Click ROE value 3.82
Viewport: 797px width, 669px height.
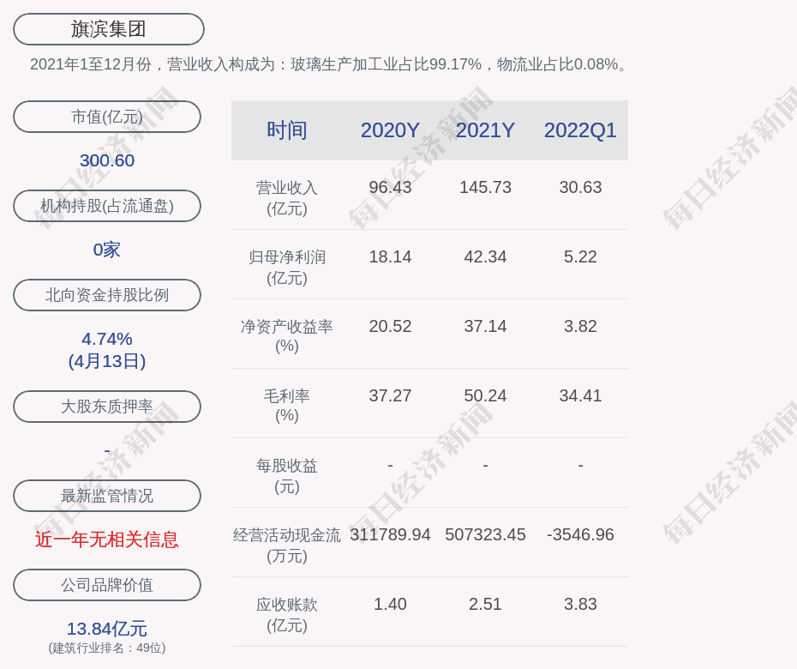(580, 326)
